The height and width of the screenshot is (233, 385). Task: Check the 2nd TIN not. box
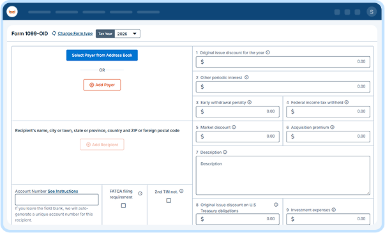click(x=169, y=200)
